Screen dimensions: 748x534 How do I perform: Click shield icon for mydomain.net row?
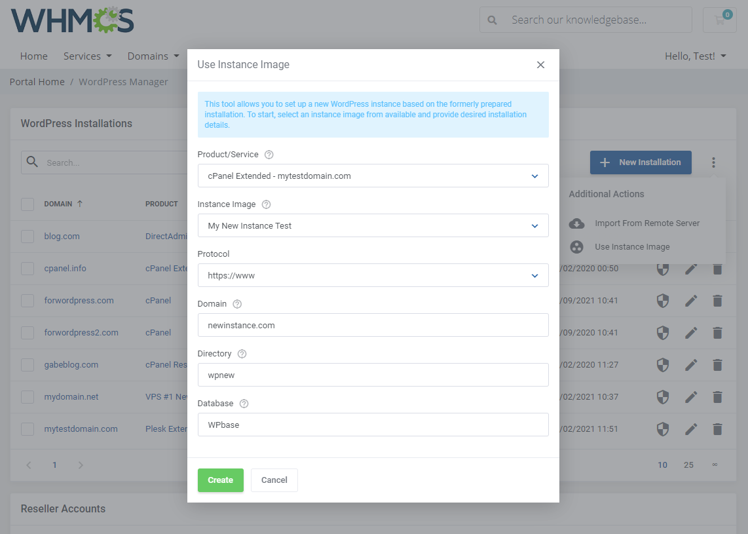pos(663,397)
